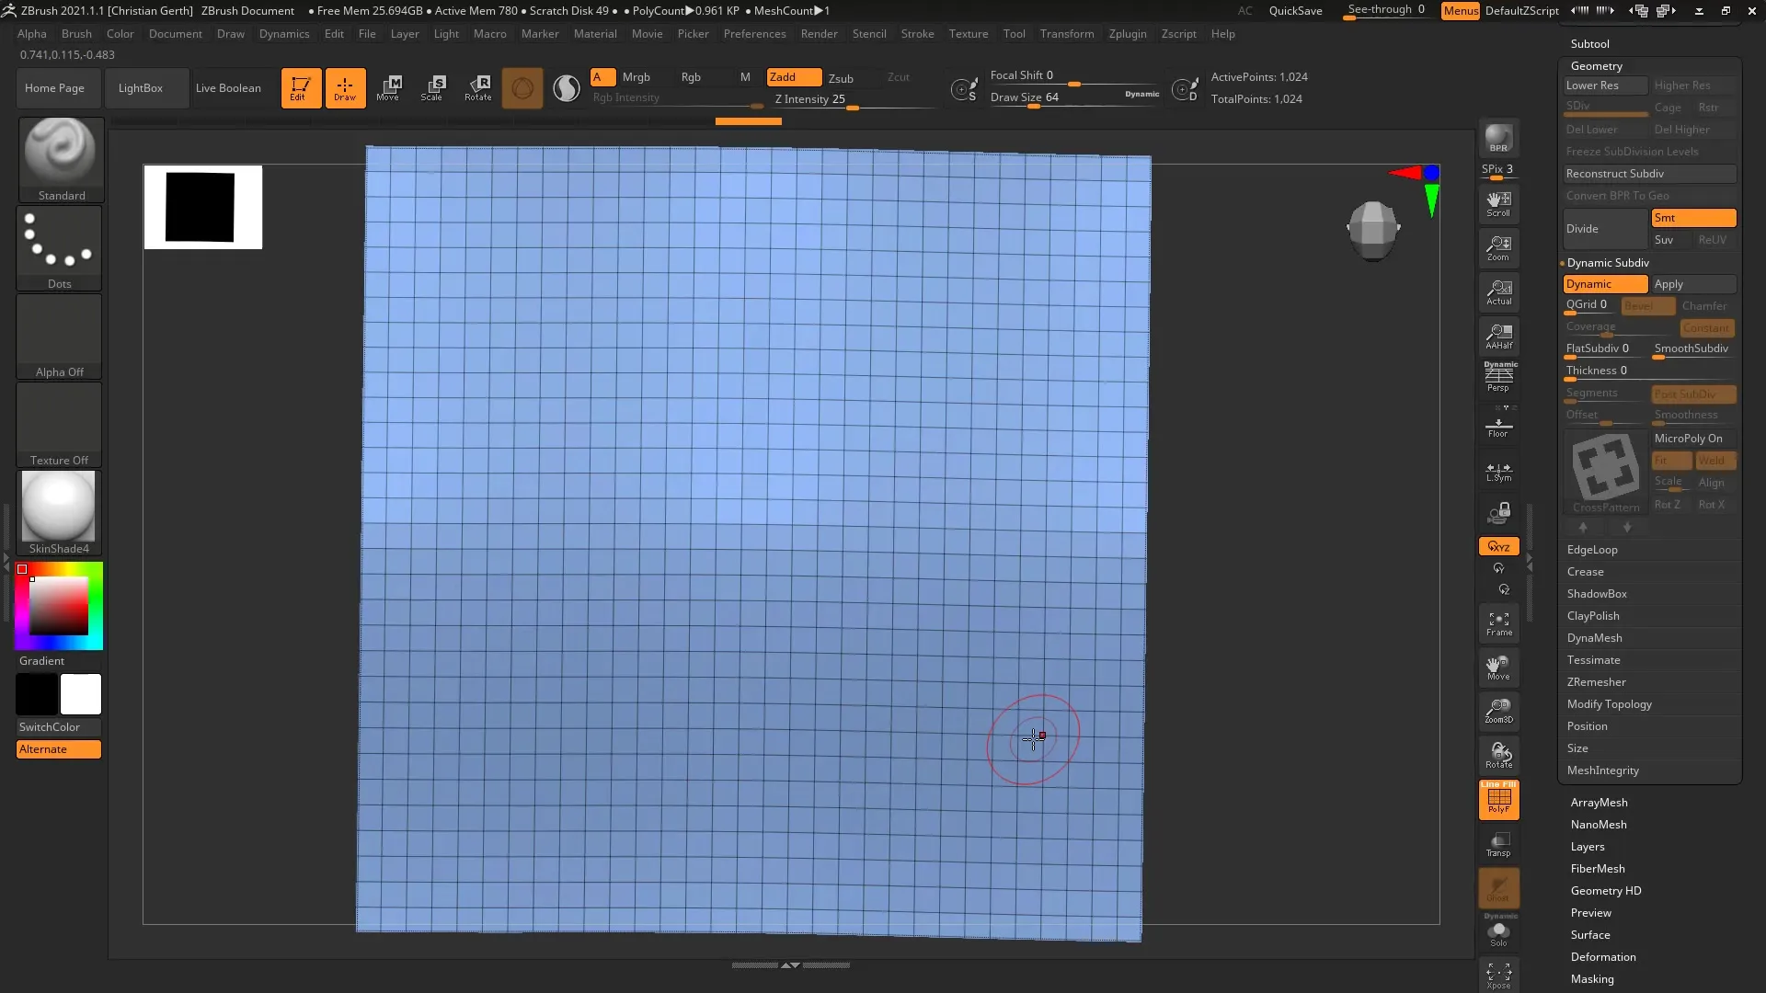Toggle PolyF line fill display
This screenshot has height=993, width=1766.
[x=1498, y=799]
